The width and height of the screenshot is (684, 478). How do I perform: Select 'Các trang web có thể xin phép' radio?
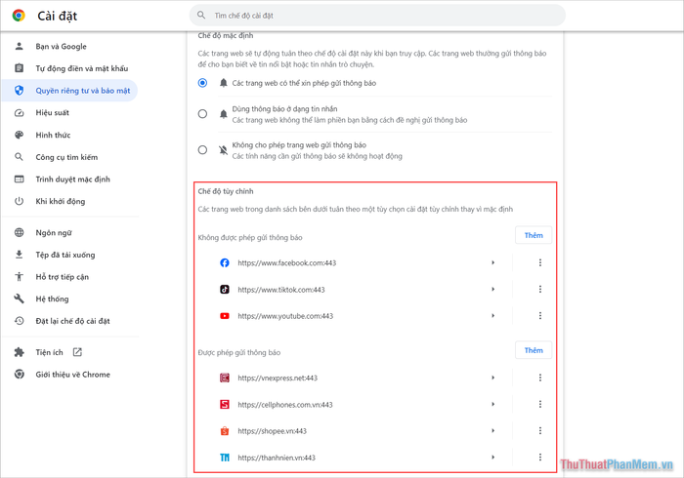click(x=202, y=83)
